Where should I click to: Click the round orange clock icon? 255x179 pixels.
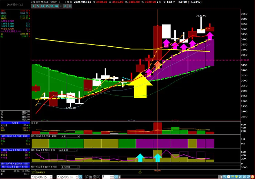(x=228, y=177)
